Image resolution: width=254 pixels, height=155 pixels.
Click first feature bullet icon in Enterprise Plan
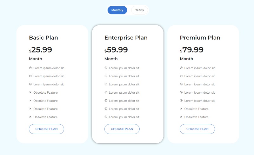click(x=106, y=68)
